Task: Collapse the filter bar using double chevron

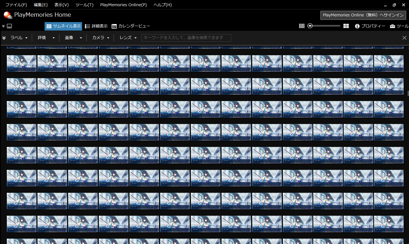Action: (4, 38)
